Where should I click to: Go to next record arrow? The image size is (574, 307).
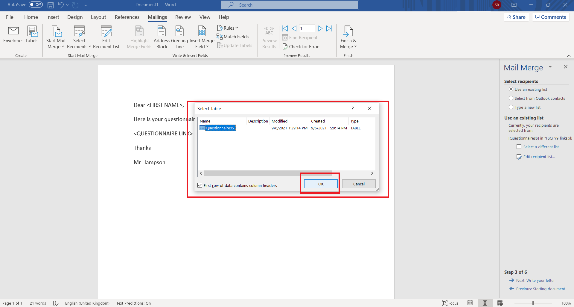320,28
